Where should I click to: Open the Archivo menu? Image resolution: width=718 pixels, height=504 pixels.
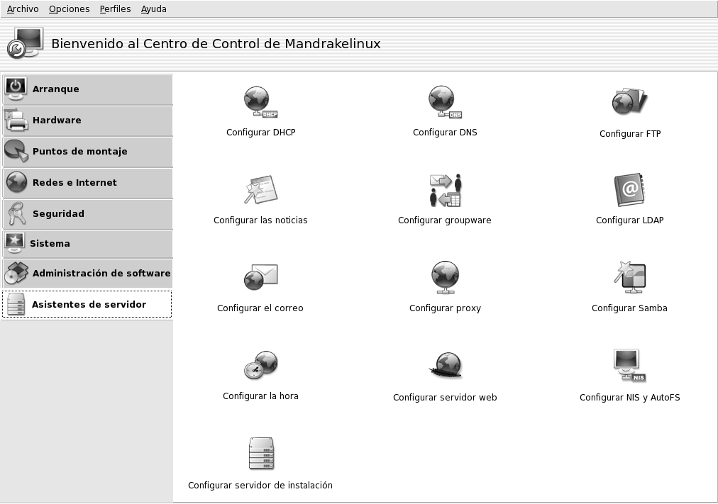23,9
